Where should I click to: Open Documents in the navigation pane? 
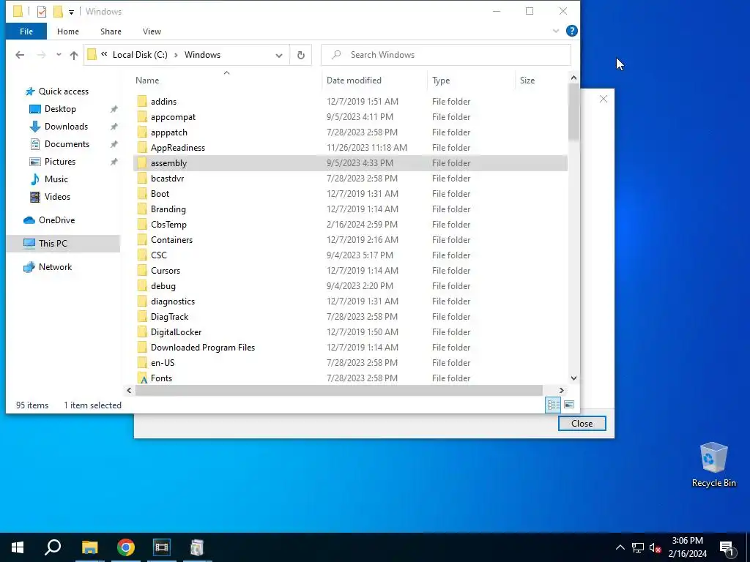[67, 144]
